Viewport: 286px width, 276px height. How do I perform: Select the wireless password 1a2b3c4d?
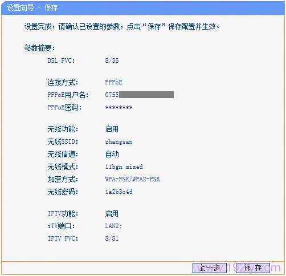coord(119,192)
